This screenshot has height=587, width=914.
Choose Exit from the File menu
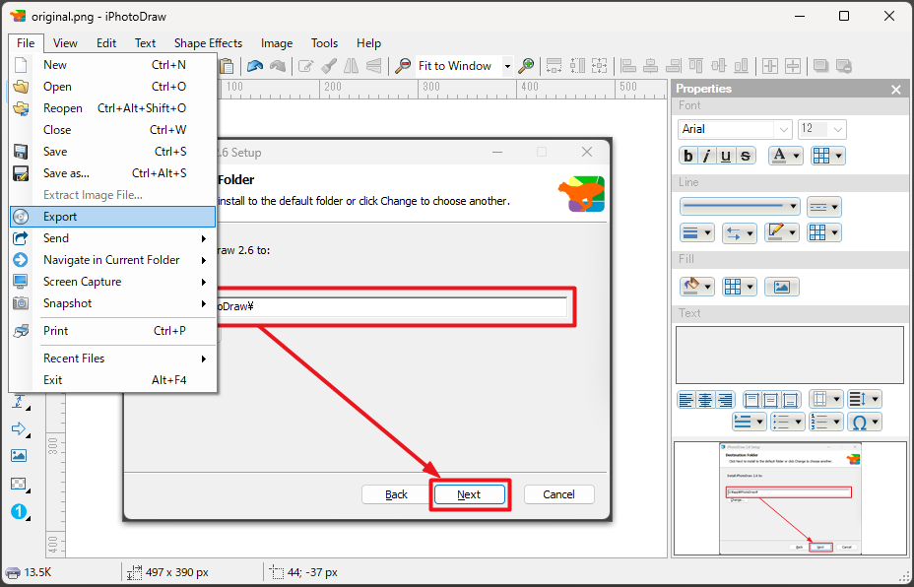112,380
